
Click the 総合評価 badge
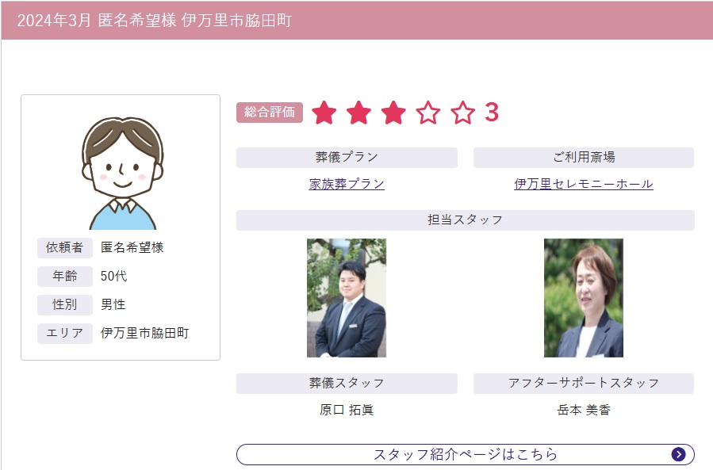pyautogui.click(x=270, y=113)
